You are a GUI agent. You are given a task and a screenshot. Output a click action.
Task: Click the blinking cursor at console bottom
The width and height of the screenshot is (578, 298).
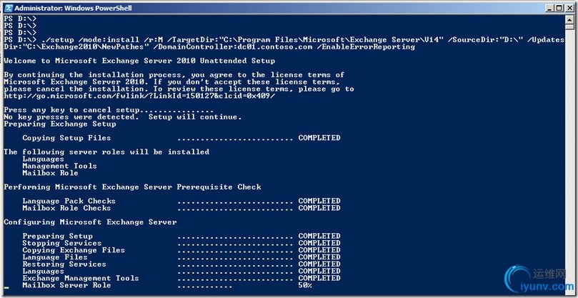pyautogui.click(x=6, y=287)
